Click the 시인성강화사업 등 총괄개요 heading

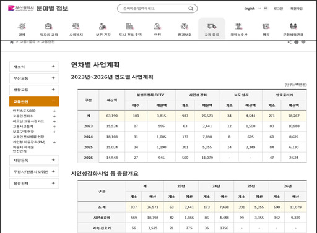pos(105,173)
